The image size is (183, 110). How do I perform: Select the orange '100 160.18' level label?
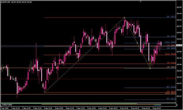pyautogui.click(x=171, y=92)
